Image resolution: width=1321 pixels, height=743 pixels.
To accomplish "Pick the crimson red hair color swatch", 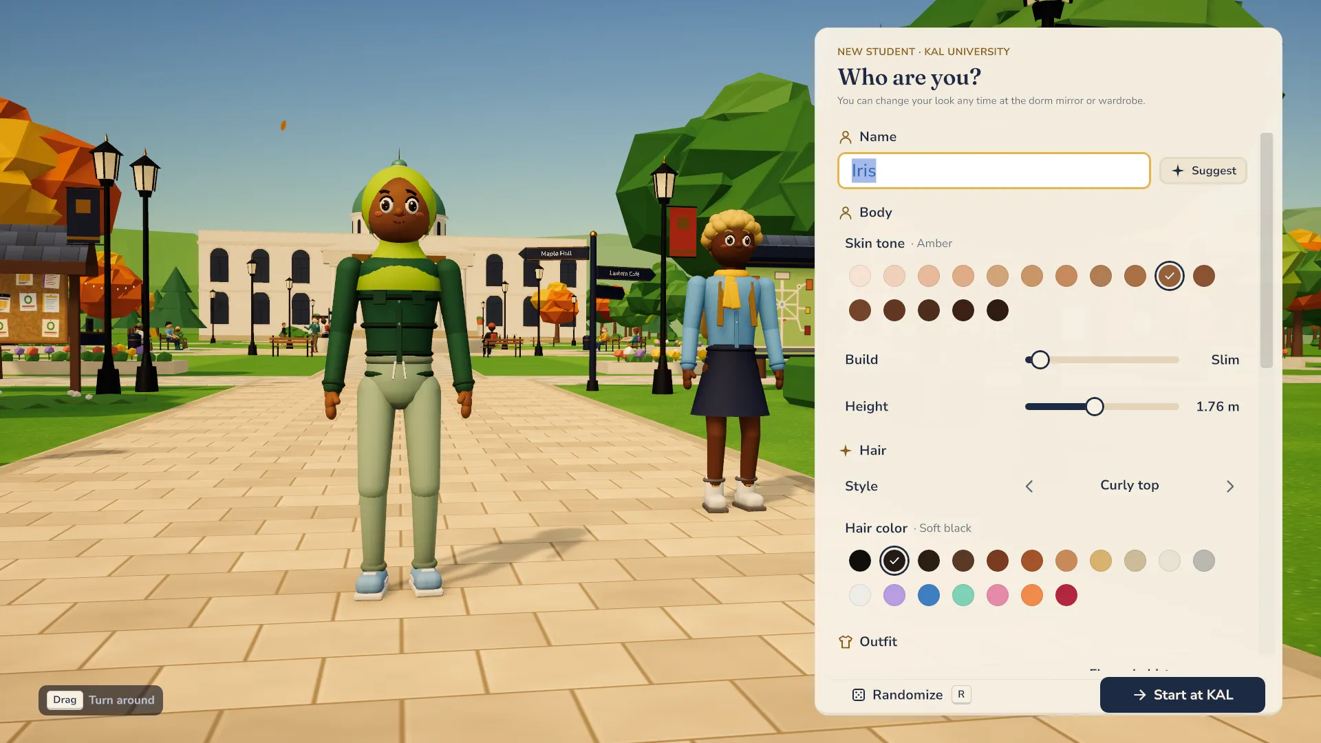I will [x=1066, y=595].
